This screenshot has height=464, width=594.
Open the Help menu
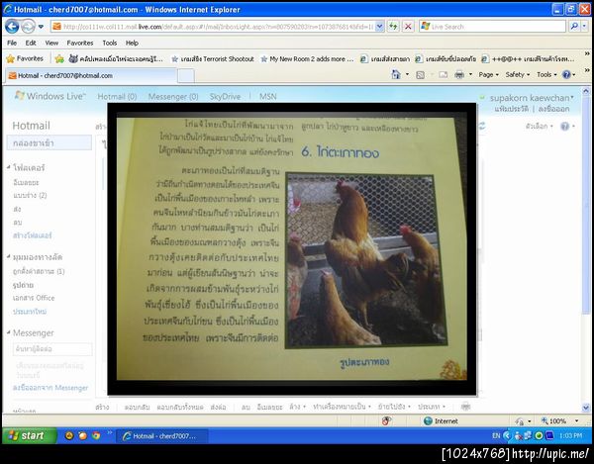[x=132, y=43]
